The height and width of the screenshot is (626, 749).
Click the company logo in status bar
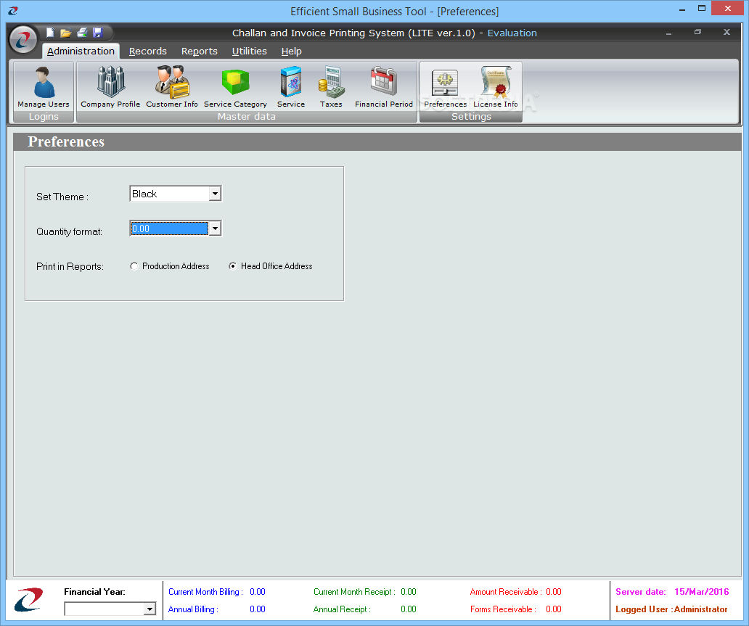click(29, 600)
